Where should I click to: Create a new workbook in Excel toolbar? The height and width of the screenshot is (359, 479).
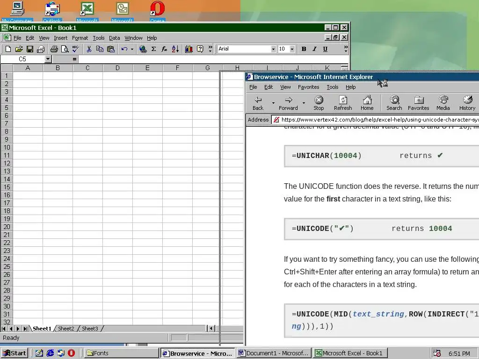(x=8, y=49)
